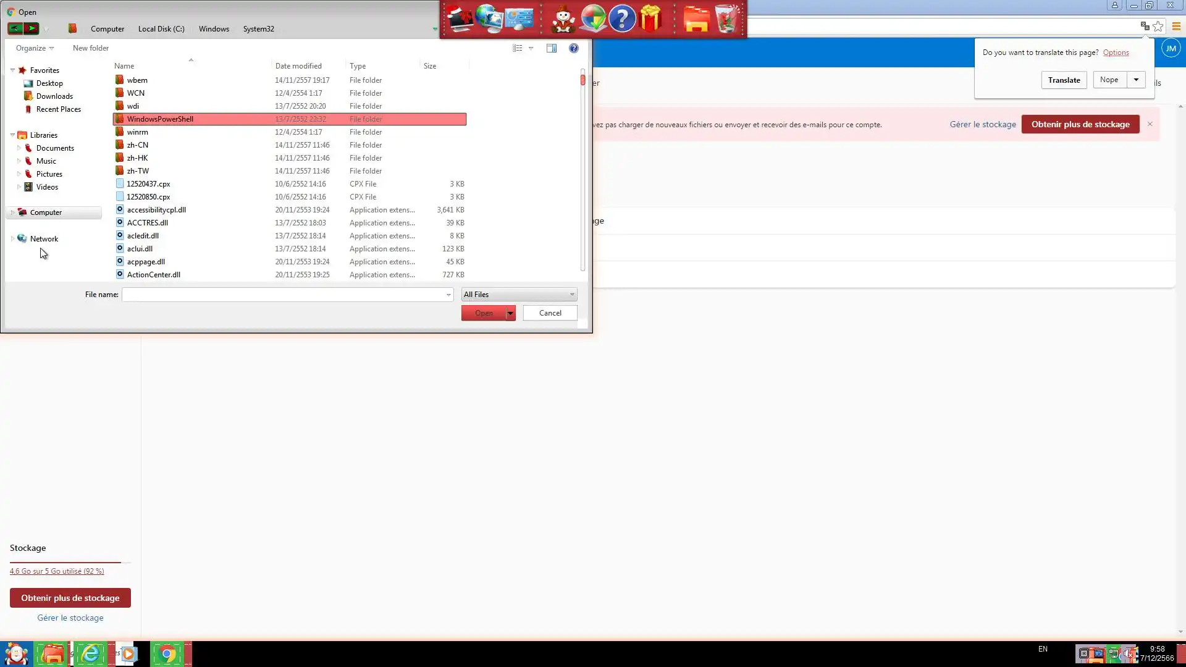Click the blue question mark dock icon

[x=622, y=19]
